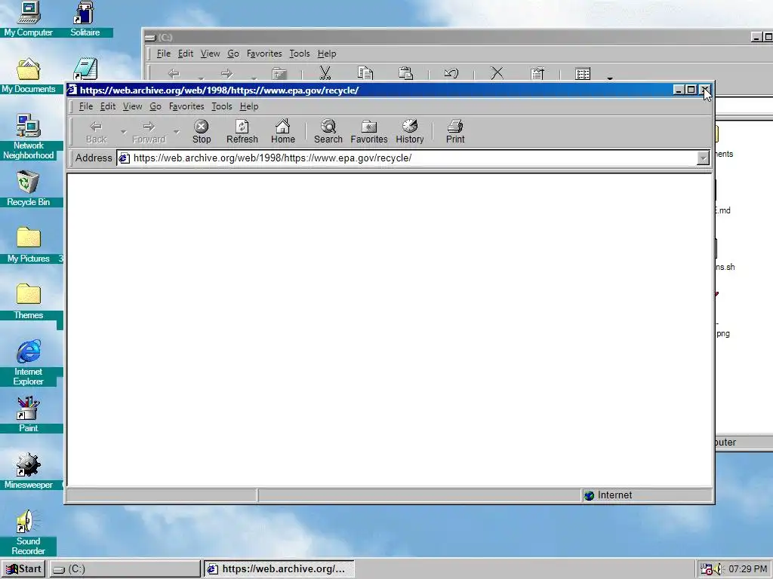The height and width of the screenshot is (579, 773).
Task: Select the My Computer desktop icon
Action: (x=28, y=19)
